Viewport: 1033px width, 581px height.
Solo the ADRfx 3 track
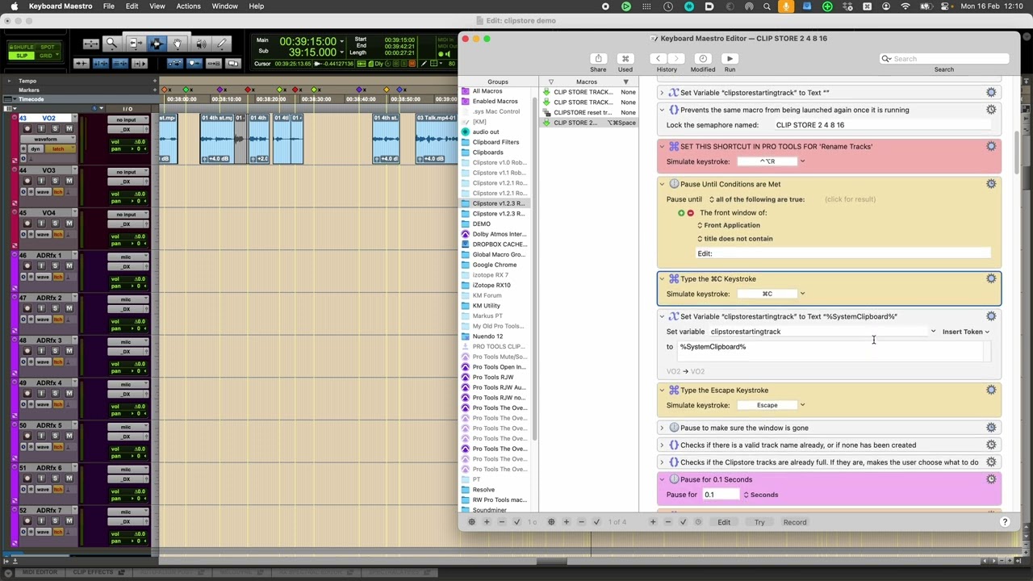pos(55,351)
